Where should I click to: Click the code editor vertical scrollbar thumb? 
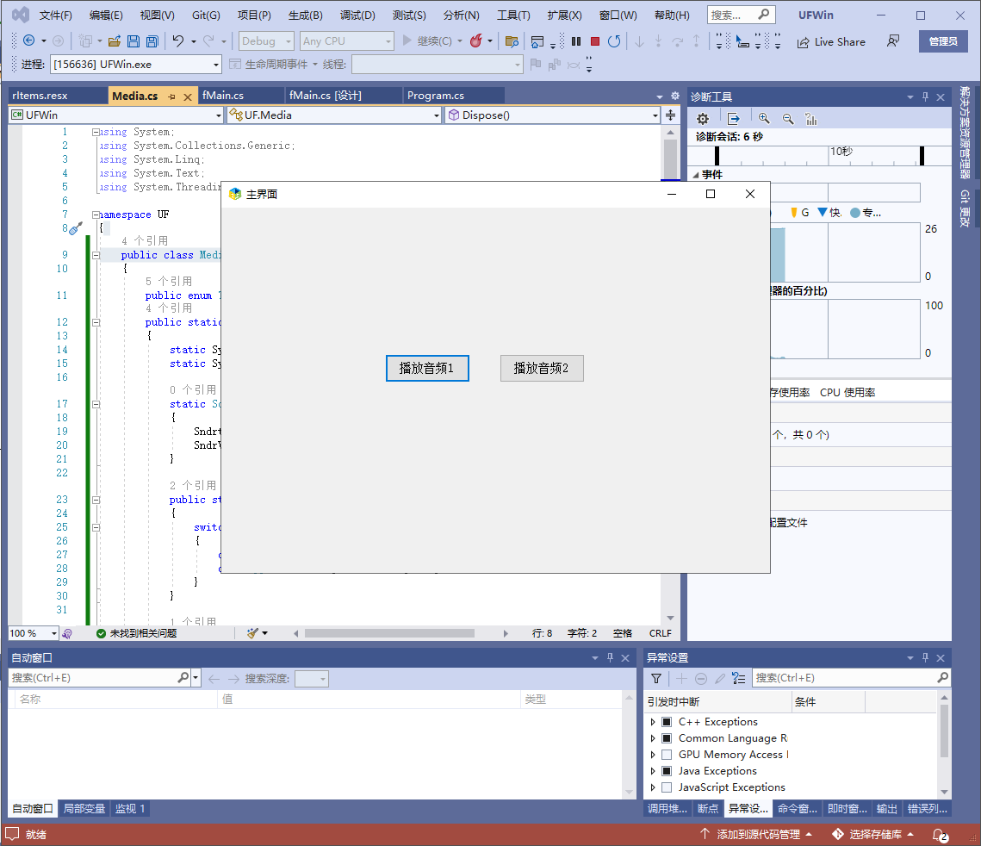coord(670,159)
